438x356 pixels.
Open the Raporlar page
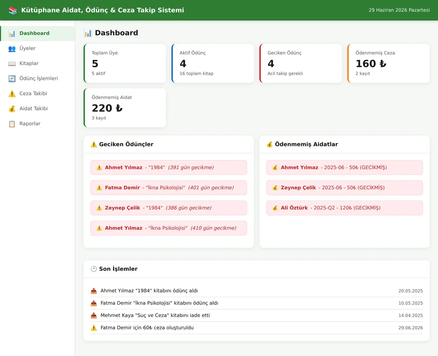point(38,124)
